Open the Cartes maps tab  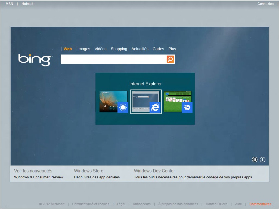click(x=158, y=49)
